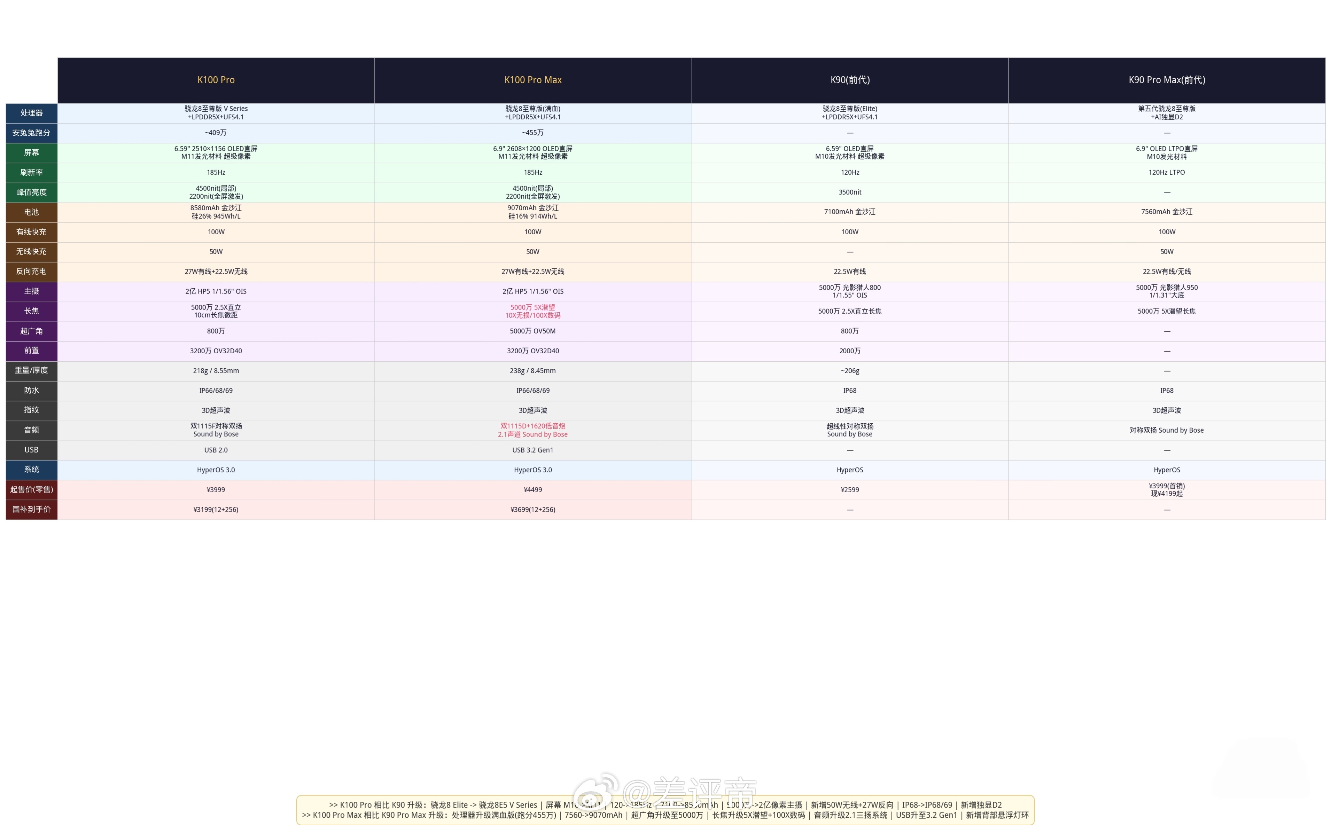Click the 120Hz LTPO refresh rate cell
The image size is (1331, 825).
pos(1167,172)
